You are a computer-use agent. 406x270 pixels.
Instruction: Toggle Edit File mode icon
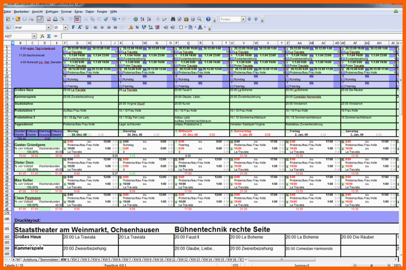point(40,19)
